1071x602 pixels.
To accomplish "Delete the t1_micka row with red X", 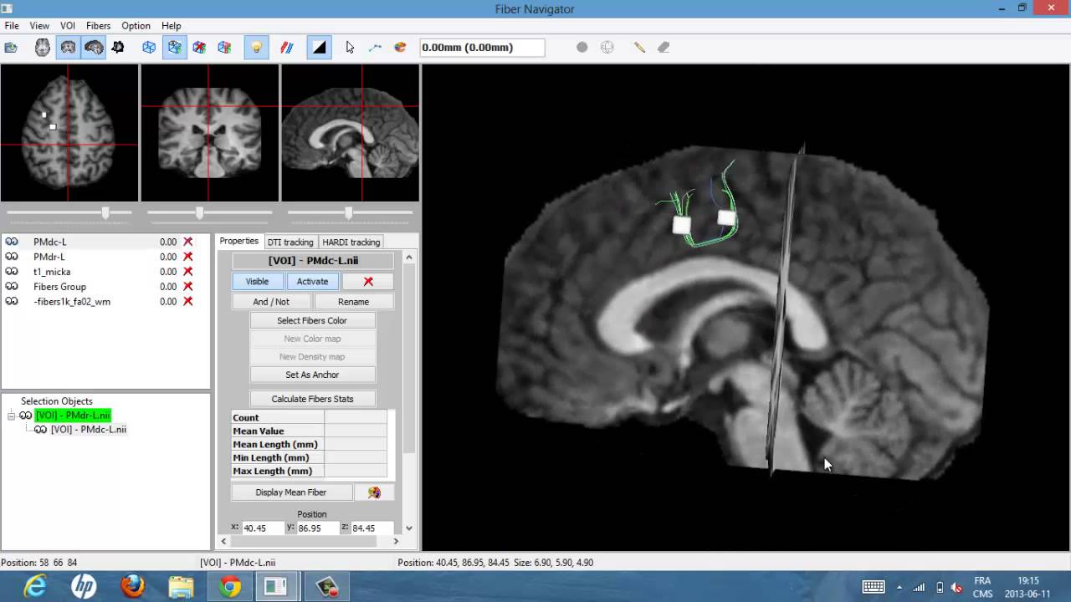I will [187, 272].
